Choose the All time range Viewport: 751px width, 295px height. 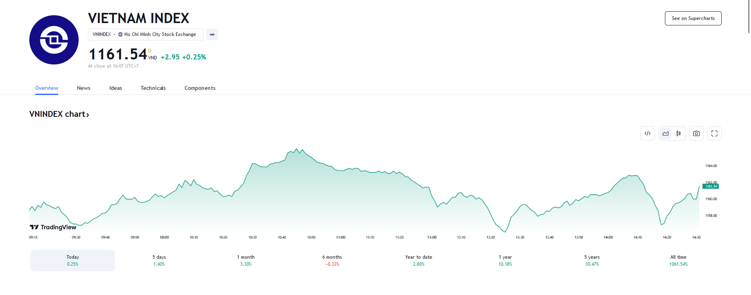[x=678, y=260]
